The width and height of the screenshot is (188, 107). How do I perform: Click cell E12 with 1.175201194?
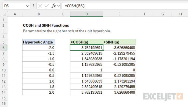pos(120,81)
